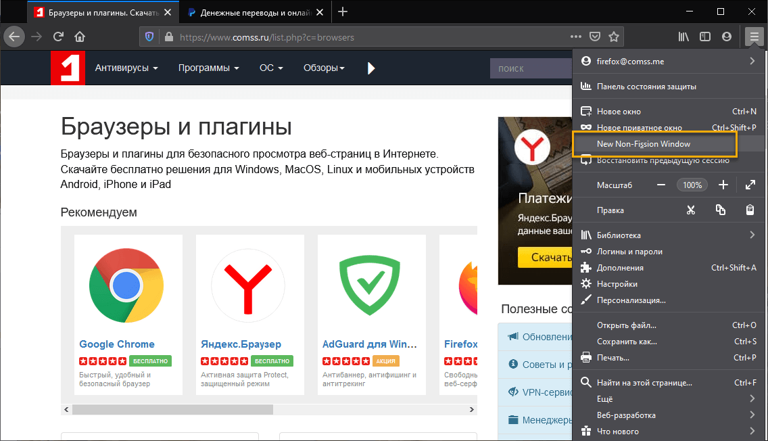Viewport: 768px width, 441px height.
Task: Click the поиск search field
Action: [531, 68]
